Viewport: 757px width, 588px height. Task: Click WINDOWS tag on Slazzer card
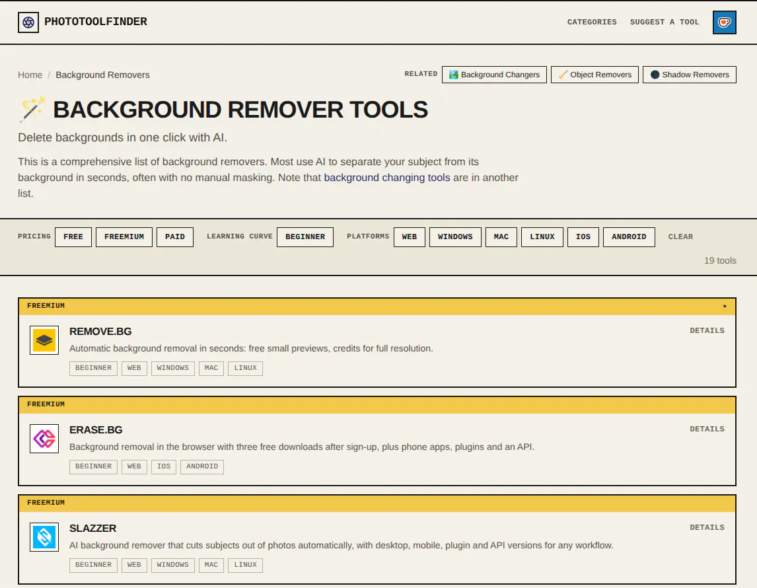tap(173, 566)
